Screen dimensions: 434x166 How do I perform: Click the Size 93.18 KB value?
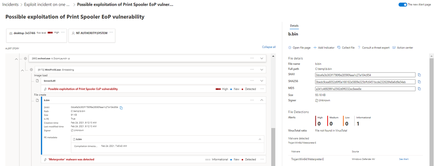pyautogui.click(x=321, y=95)
